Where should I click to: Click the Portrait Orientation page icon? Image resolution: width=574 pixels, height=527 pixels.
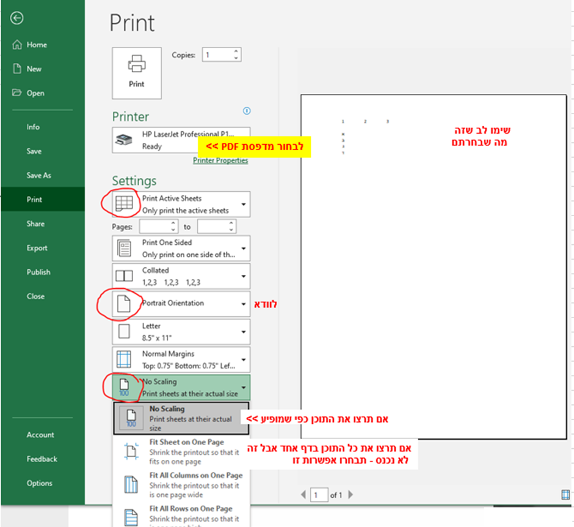(x=124, y=303)
